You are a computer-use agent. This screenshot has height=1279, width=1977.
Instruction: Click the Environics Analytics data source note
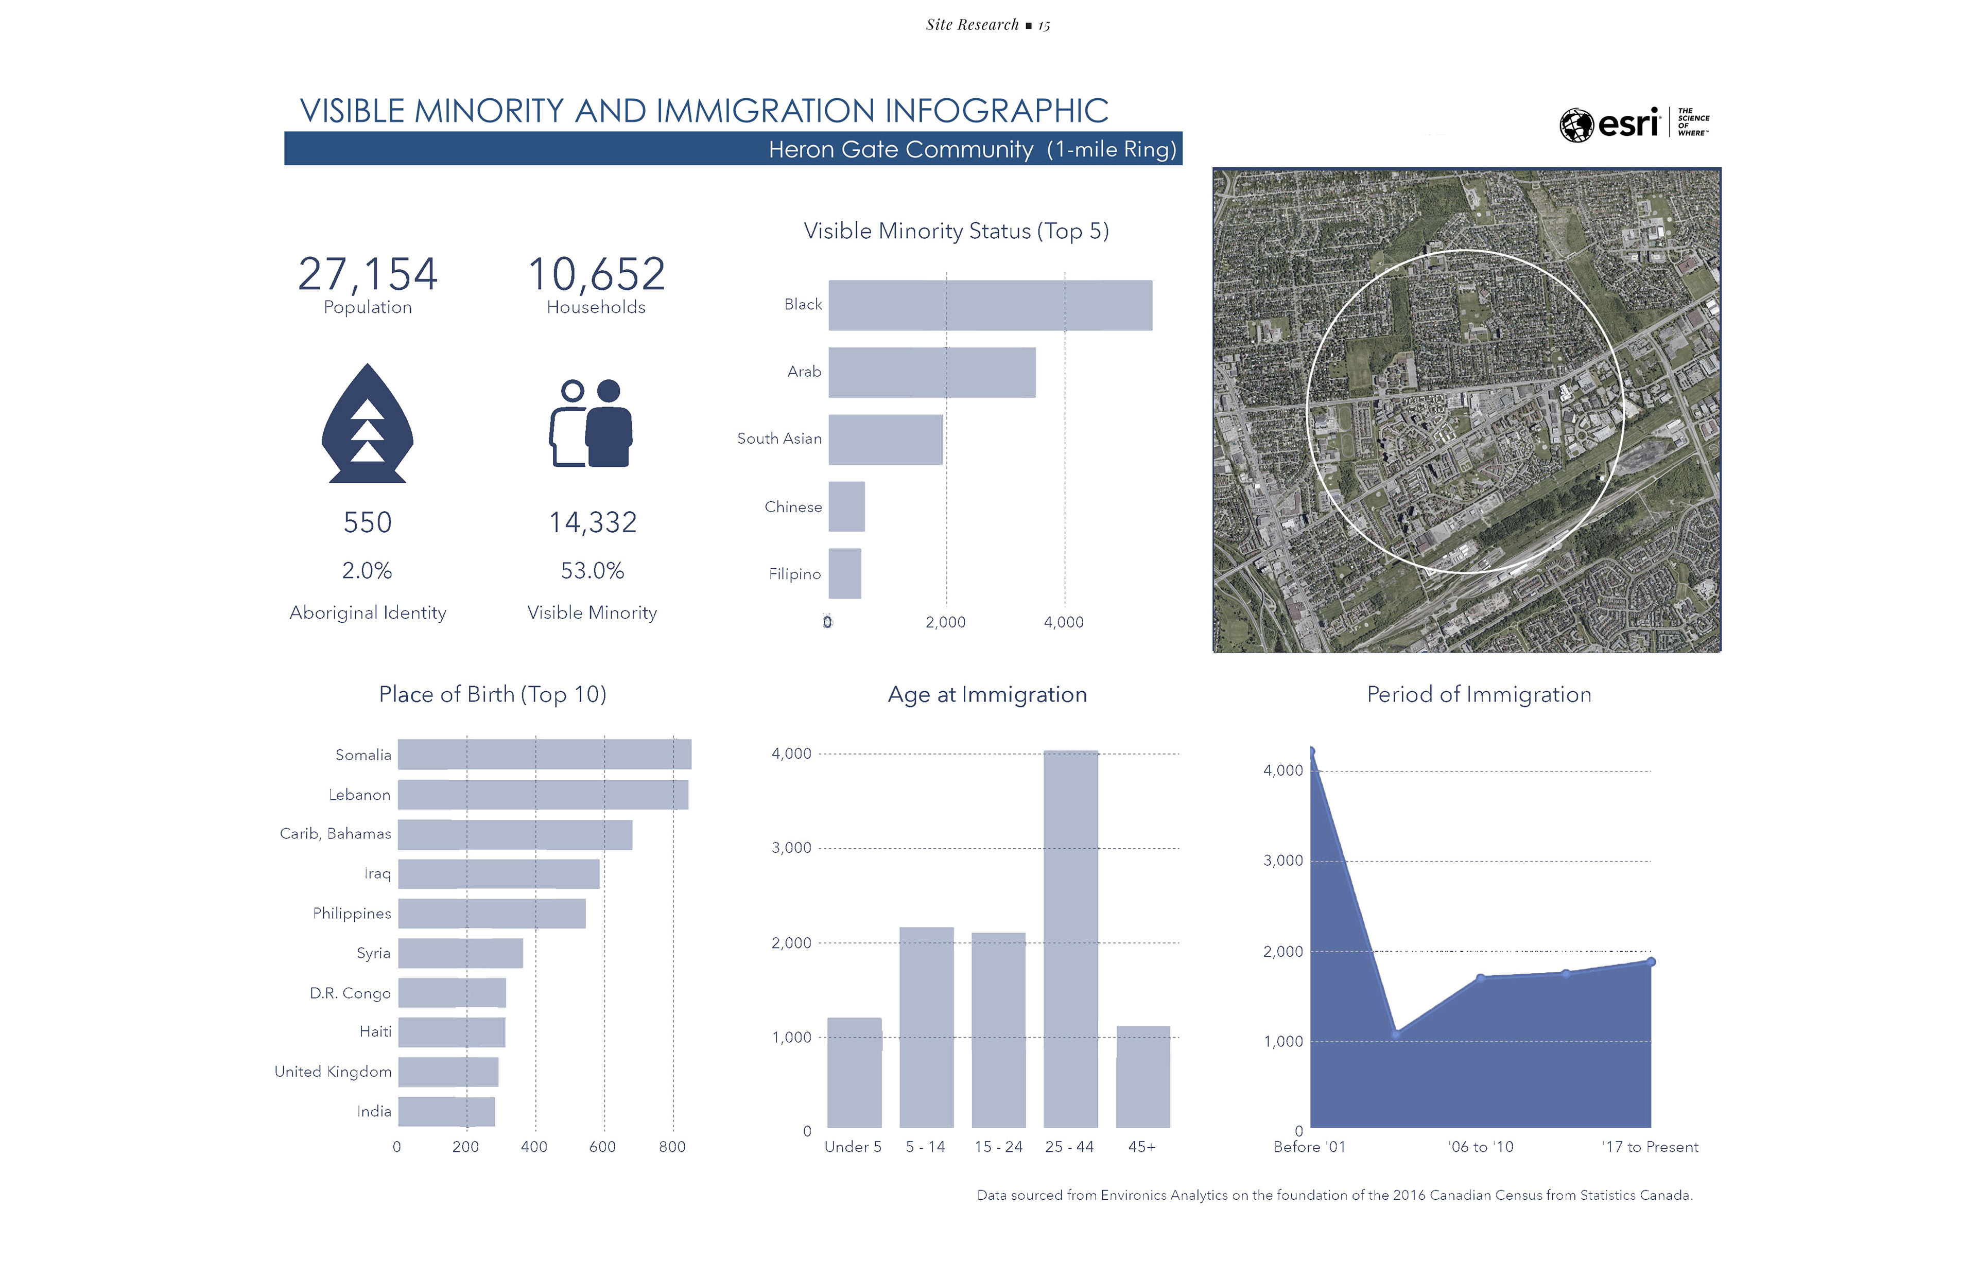(x=1334, y=1195)
